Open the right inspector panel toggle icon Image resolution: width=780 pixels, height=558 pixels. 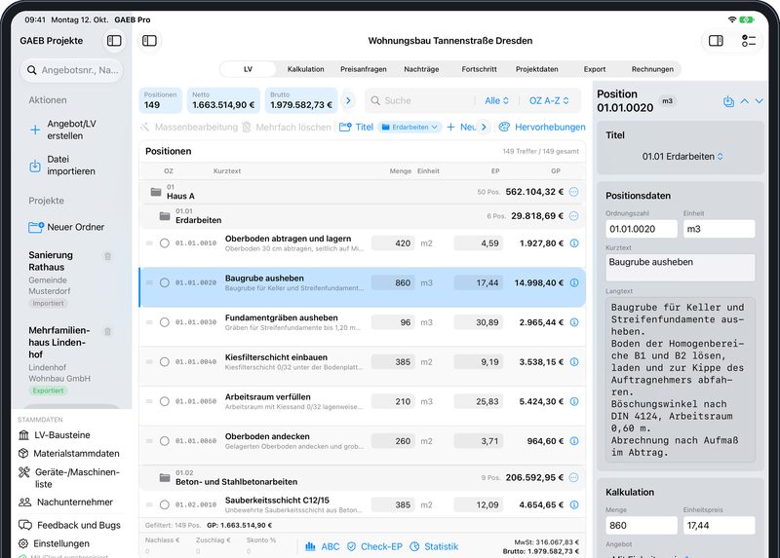pyautogui.click(x=716, y=41)
